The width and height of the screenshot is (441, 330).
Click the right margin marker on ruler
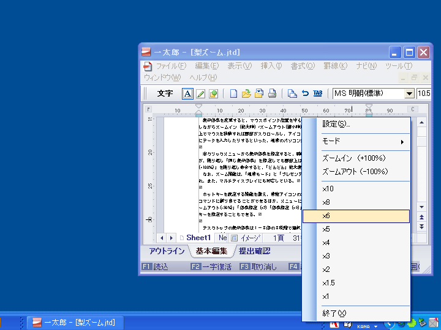pos(369,110)
